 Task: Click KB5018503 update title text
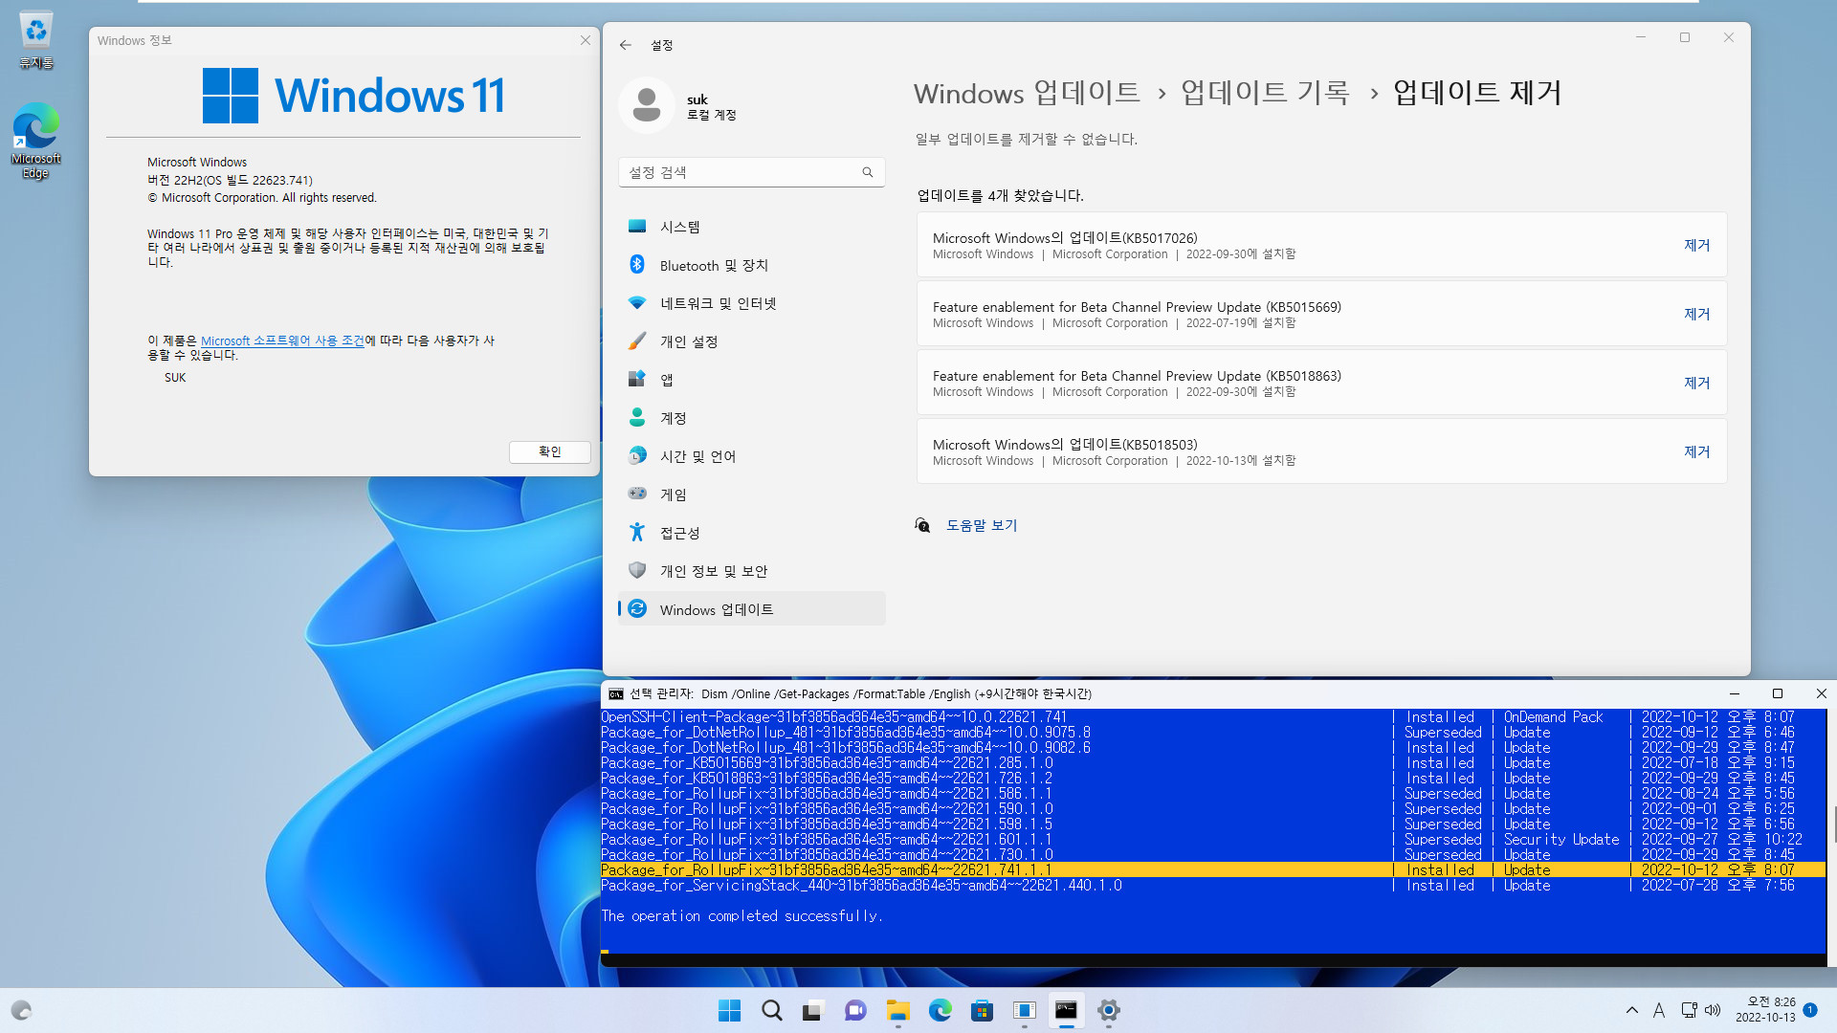coord(1065,444)
